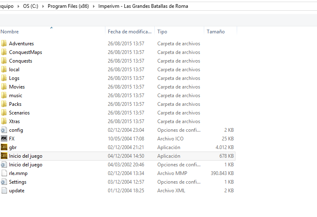Select the update file name
The image size is (317, 217).
pyautogui.click(x=16, y=191)
